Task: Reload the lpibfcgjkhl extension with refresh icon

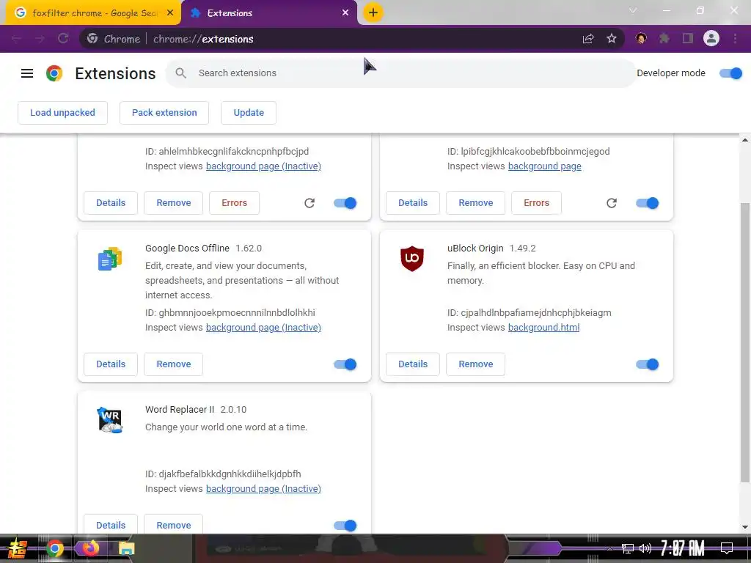Action: point(612,203)
